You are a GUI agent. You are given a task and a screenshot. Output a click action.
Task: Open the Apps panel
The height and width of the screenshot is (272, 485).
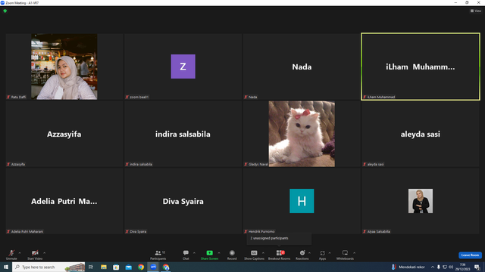point(322,255)
